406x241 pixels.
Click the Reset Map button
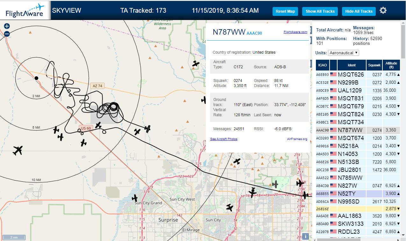(285, 11)
